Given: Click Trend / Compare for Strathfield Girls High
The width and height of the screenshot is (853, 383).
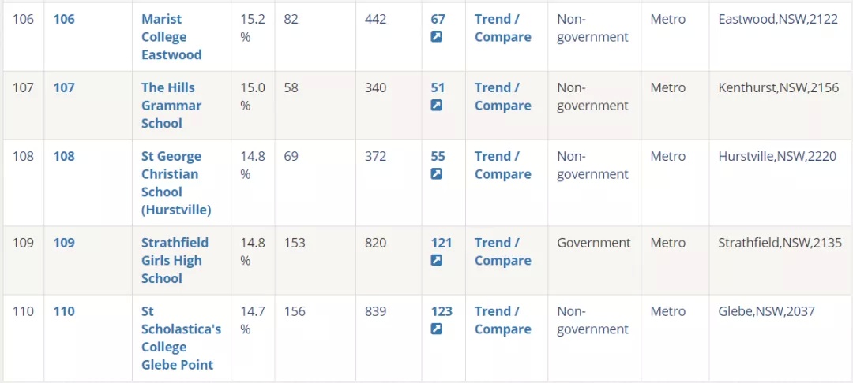Looking at the screenshot, I should click(502, 251).
